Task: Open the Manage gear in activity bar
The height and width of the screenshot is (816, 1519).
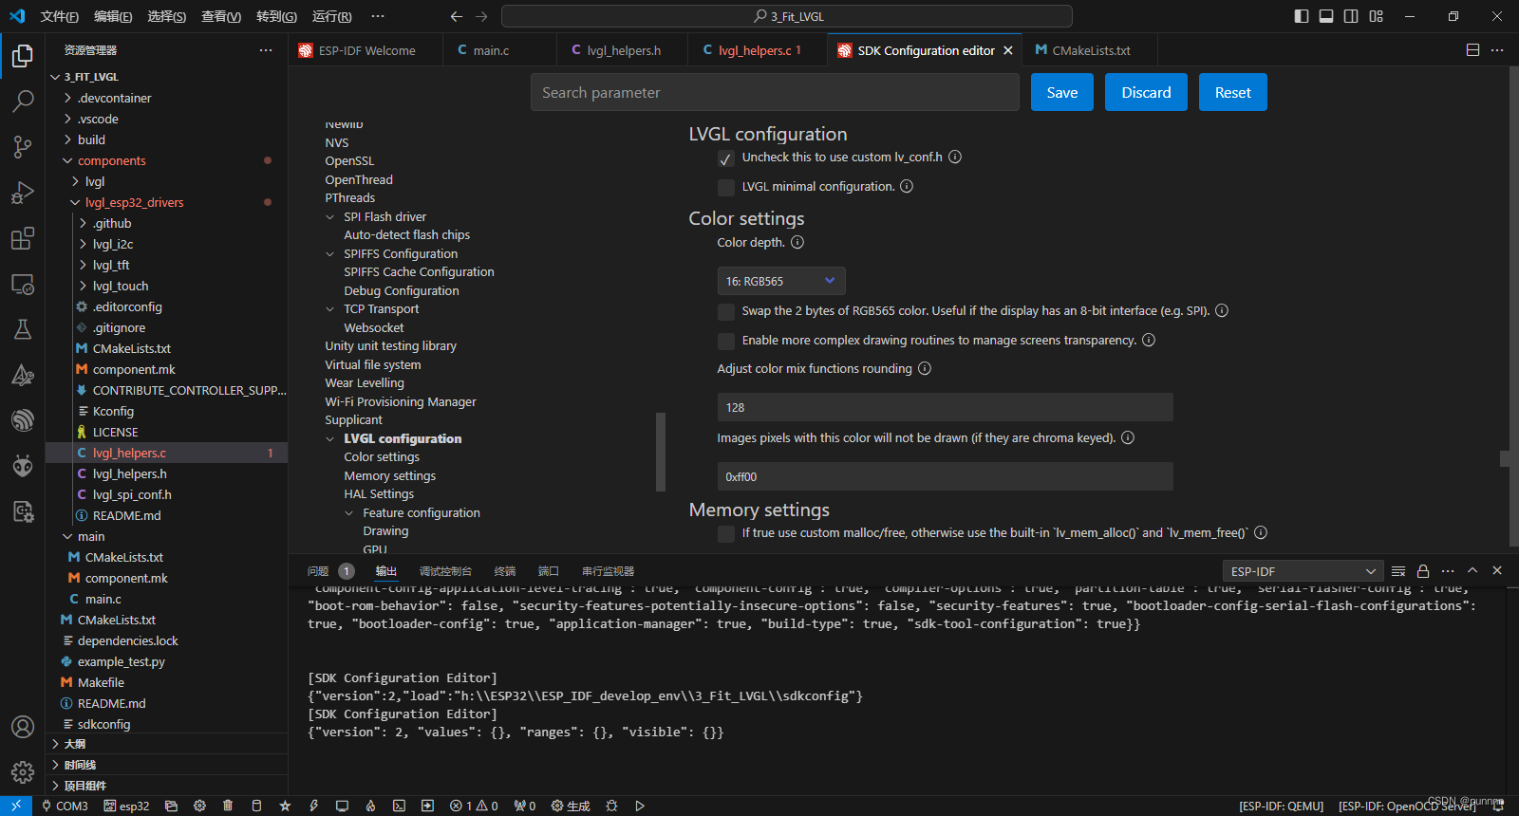Action: point(23,772)
